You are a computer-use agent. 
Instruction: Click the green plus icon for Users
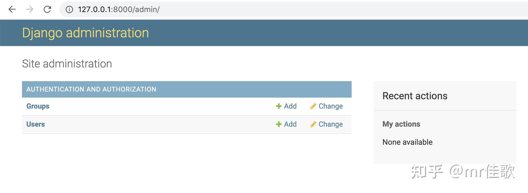click(x=279, y=124)
